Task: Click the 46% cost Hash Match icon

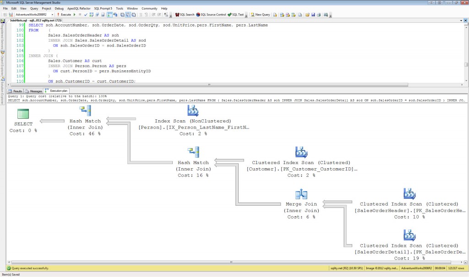Action: [x=85, y=111]
